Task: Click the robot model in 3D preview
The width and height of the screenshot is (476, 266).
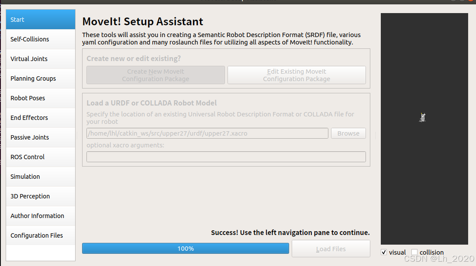Action: point(423,117)
